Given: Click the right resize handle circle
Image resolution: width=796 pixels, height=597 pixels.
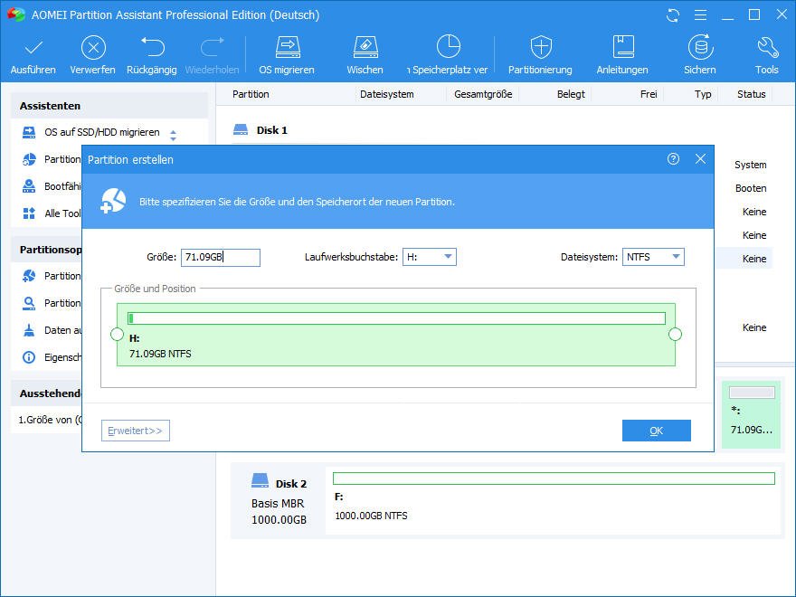Looking at the screenshot, I should click(x=675, y=334).
